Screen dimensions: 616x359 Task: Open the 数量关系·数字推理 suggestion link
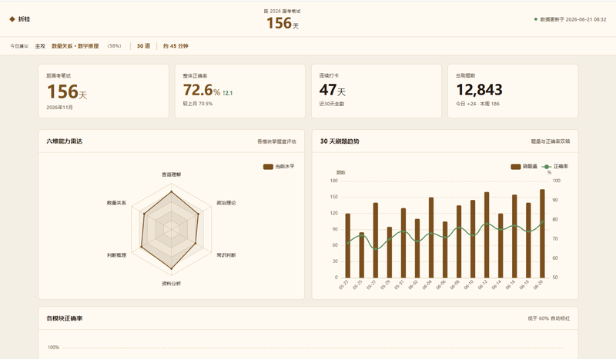pos(75,46)
